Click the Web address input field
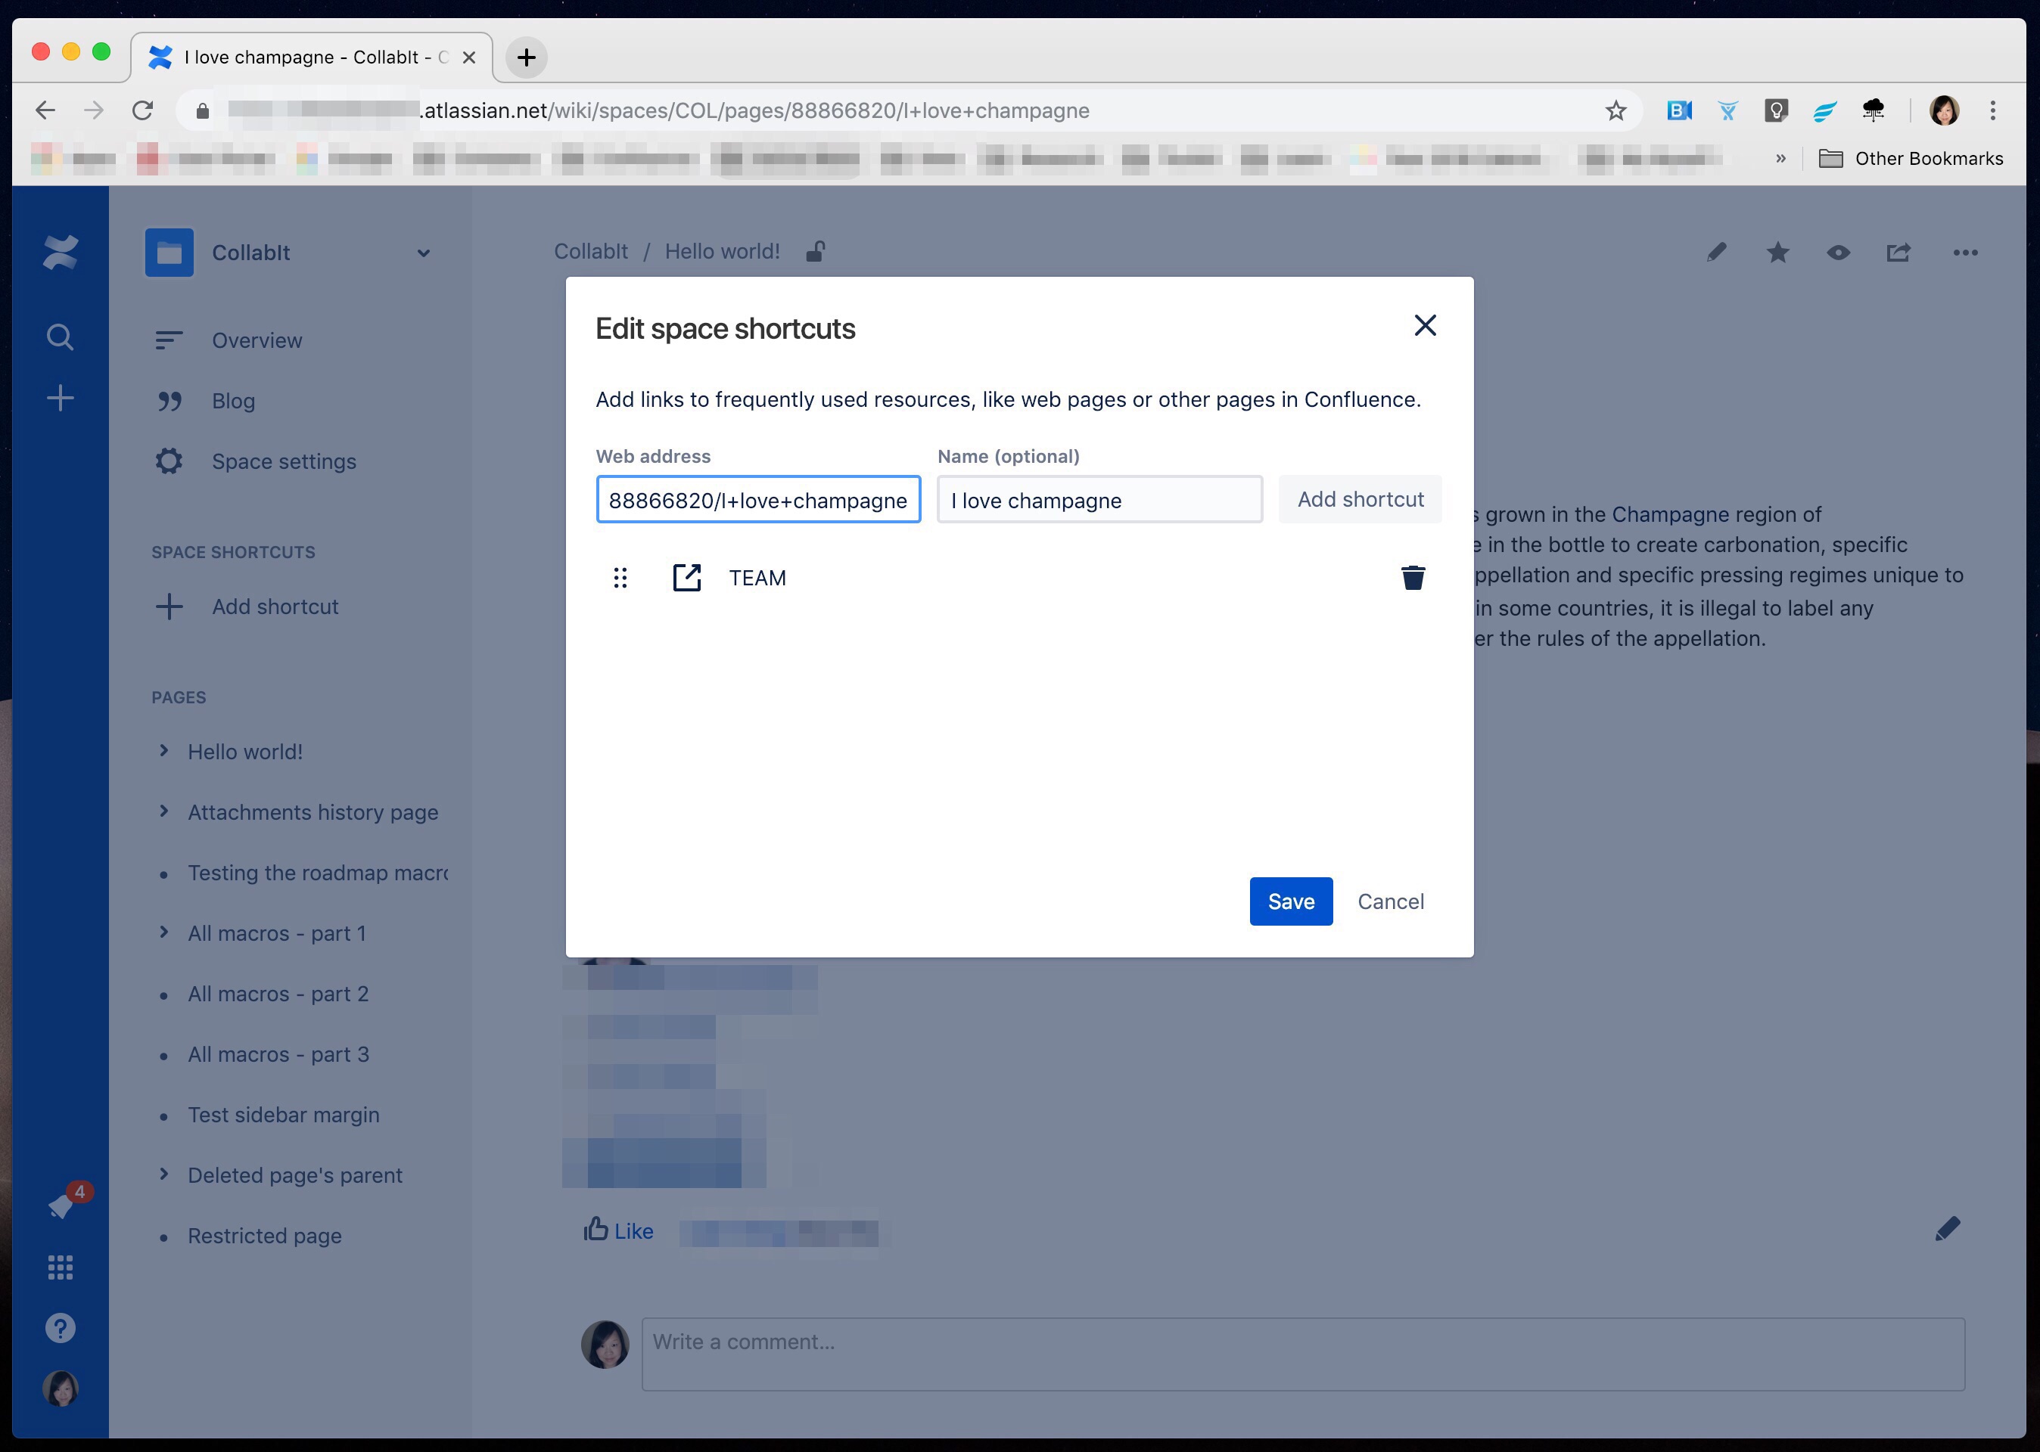This screenshot has height=1452, width=2040. coord(758,500)
